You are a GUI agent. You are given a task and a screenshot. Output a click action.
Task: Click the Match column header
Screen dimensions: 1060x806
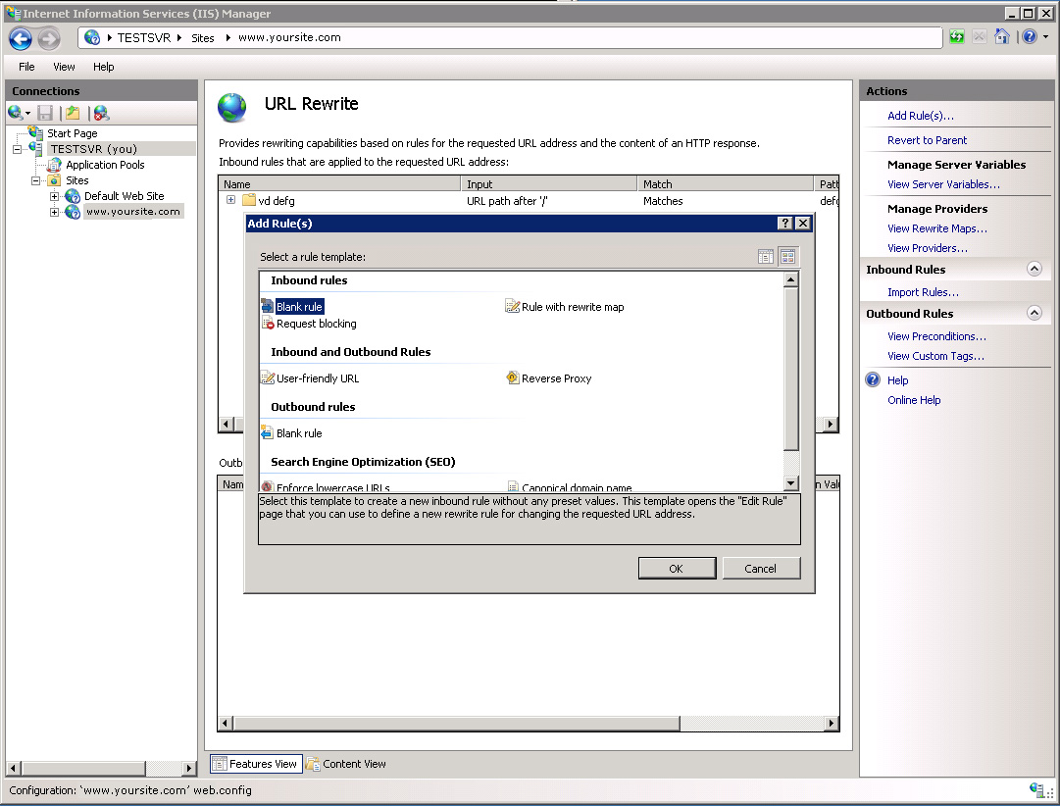[x=726, y=184]
